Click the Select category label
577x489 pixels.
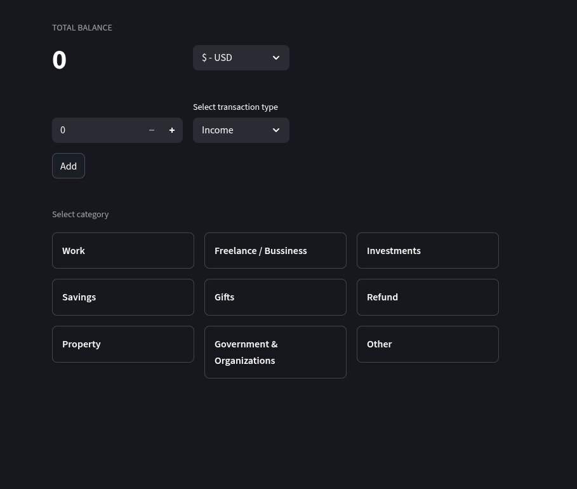click(80, 214)
